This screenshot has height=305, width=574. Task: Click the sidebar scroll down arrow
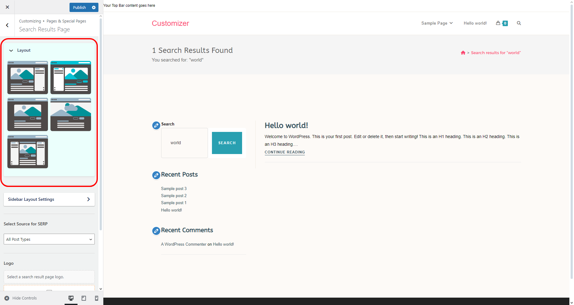point(101,289)
